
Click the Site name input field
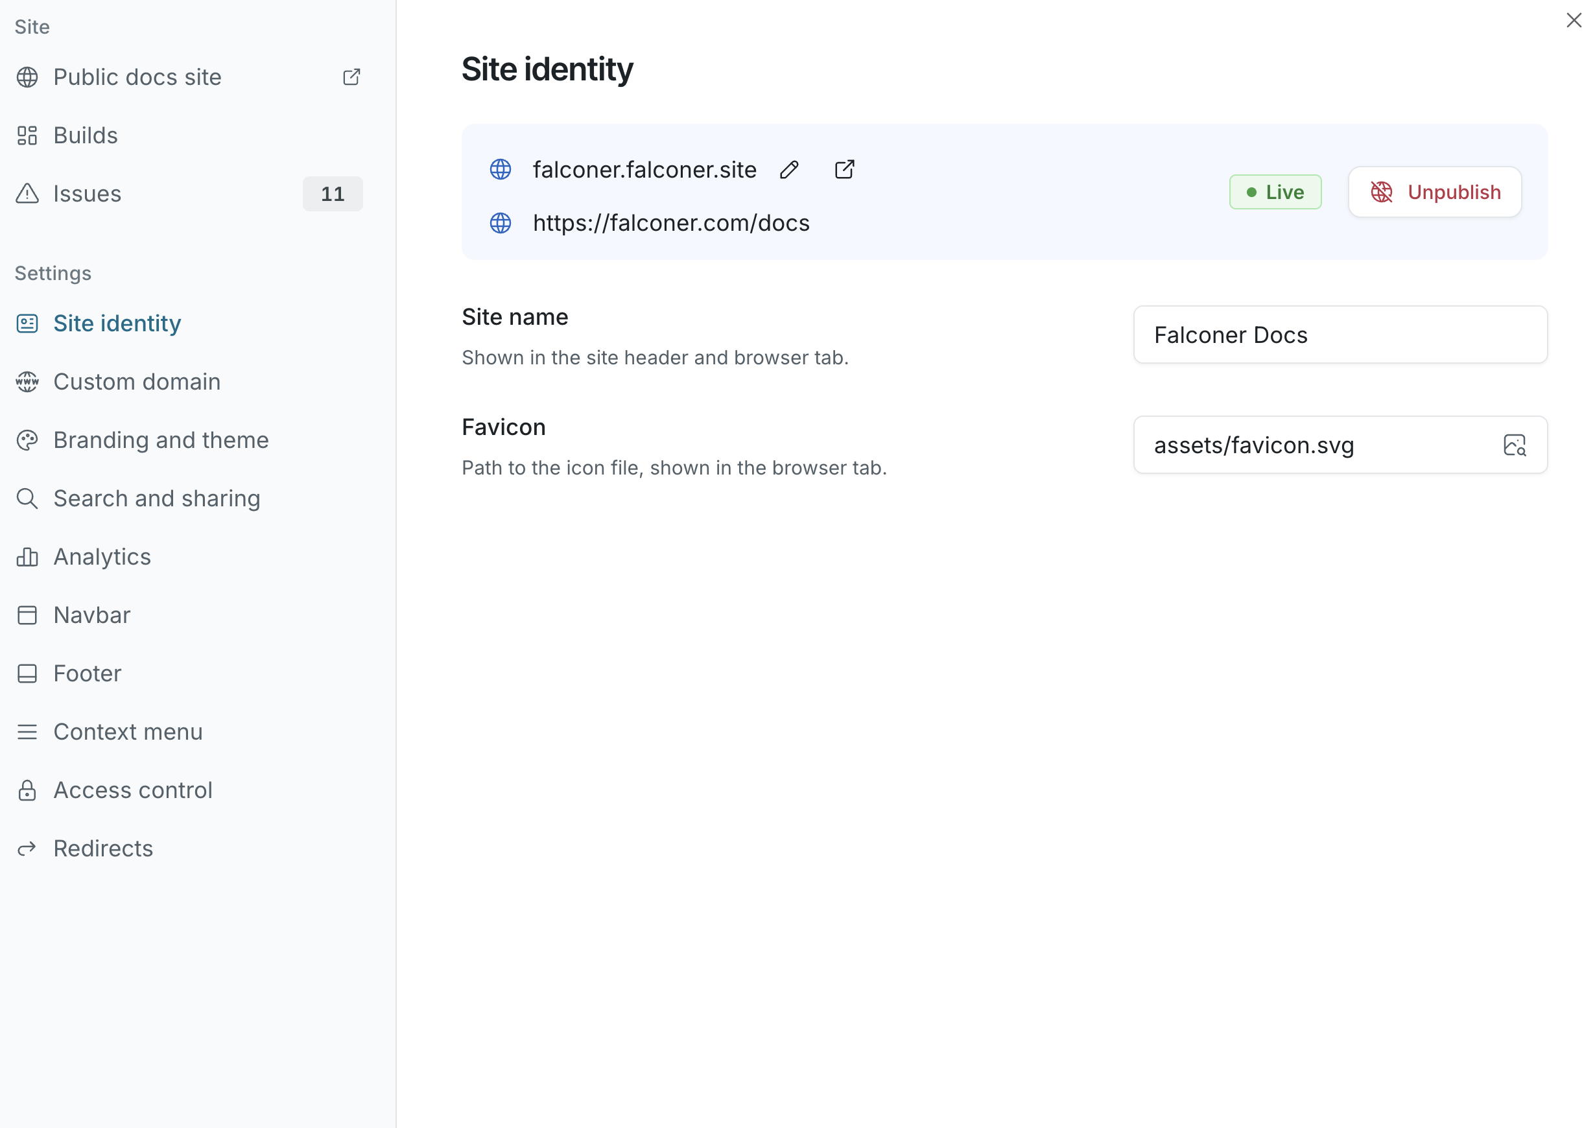coord(1340,335)
